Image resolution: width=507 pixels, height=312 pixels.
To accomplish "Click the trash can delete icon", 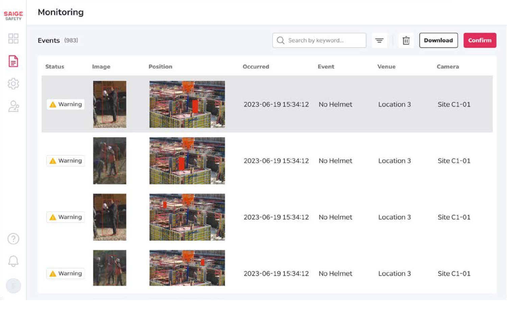I will pyautogui.click(x=406, y=40).
